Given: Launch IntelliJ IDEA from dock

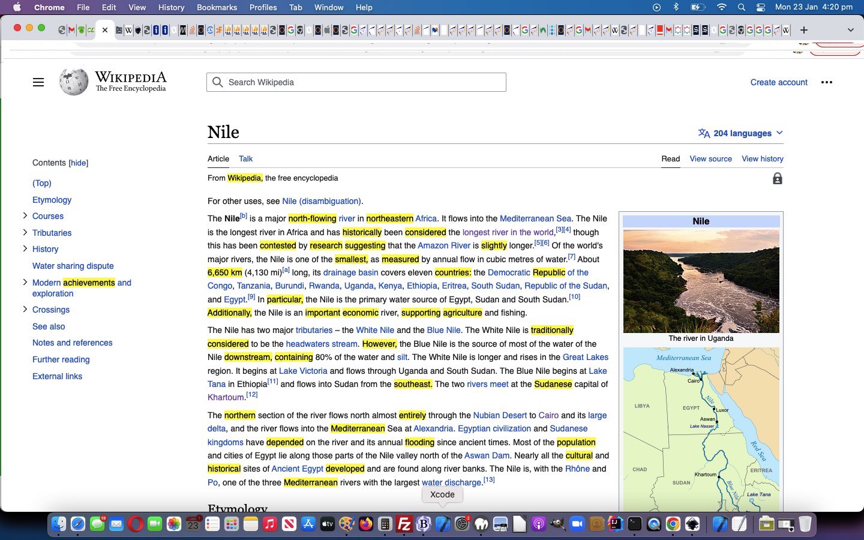Looking at the screenshot, I should point(616,524).
